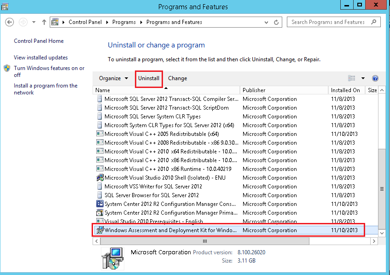Open the Organize dropdown menu
The height and width of the screenshot is (275, 390).
coord(113,78)
